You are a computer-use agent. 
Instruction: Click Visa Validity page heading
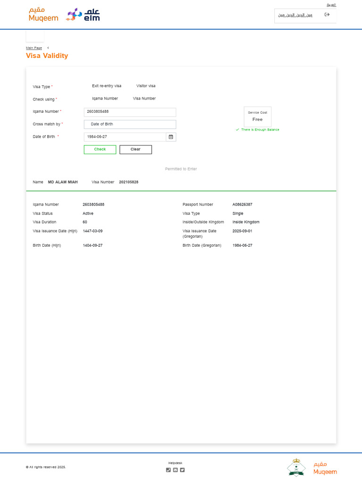[47, 56]
